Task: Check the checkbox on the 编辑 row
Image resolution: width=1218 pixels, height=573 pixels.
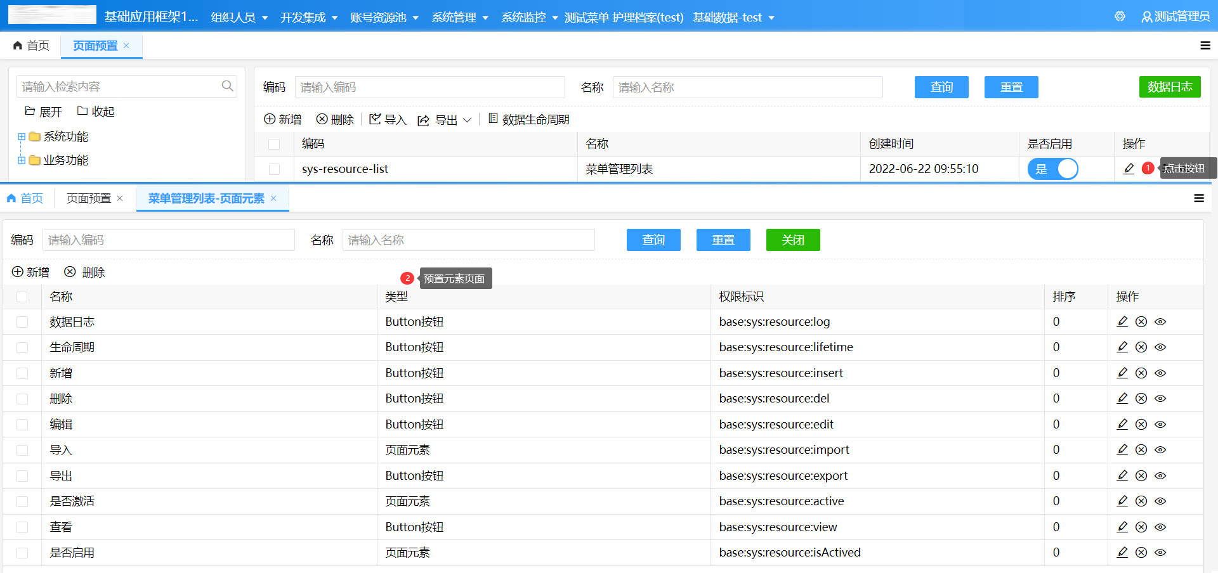Action: [x=23, y=424]
